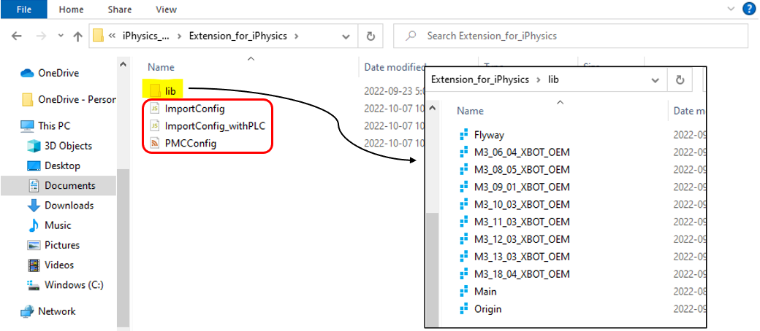Expand the ribbon with the chevron
Screen dimensions: 760x331
[731, 9]
